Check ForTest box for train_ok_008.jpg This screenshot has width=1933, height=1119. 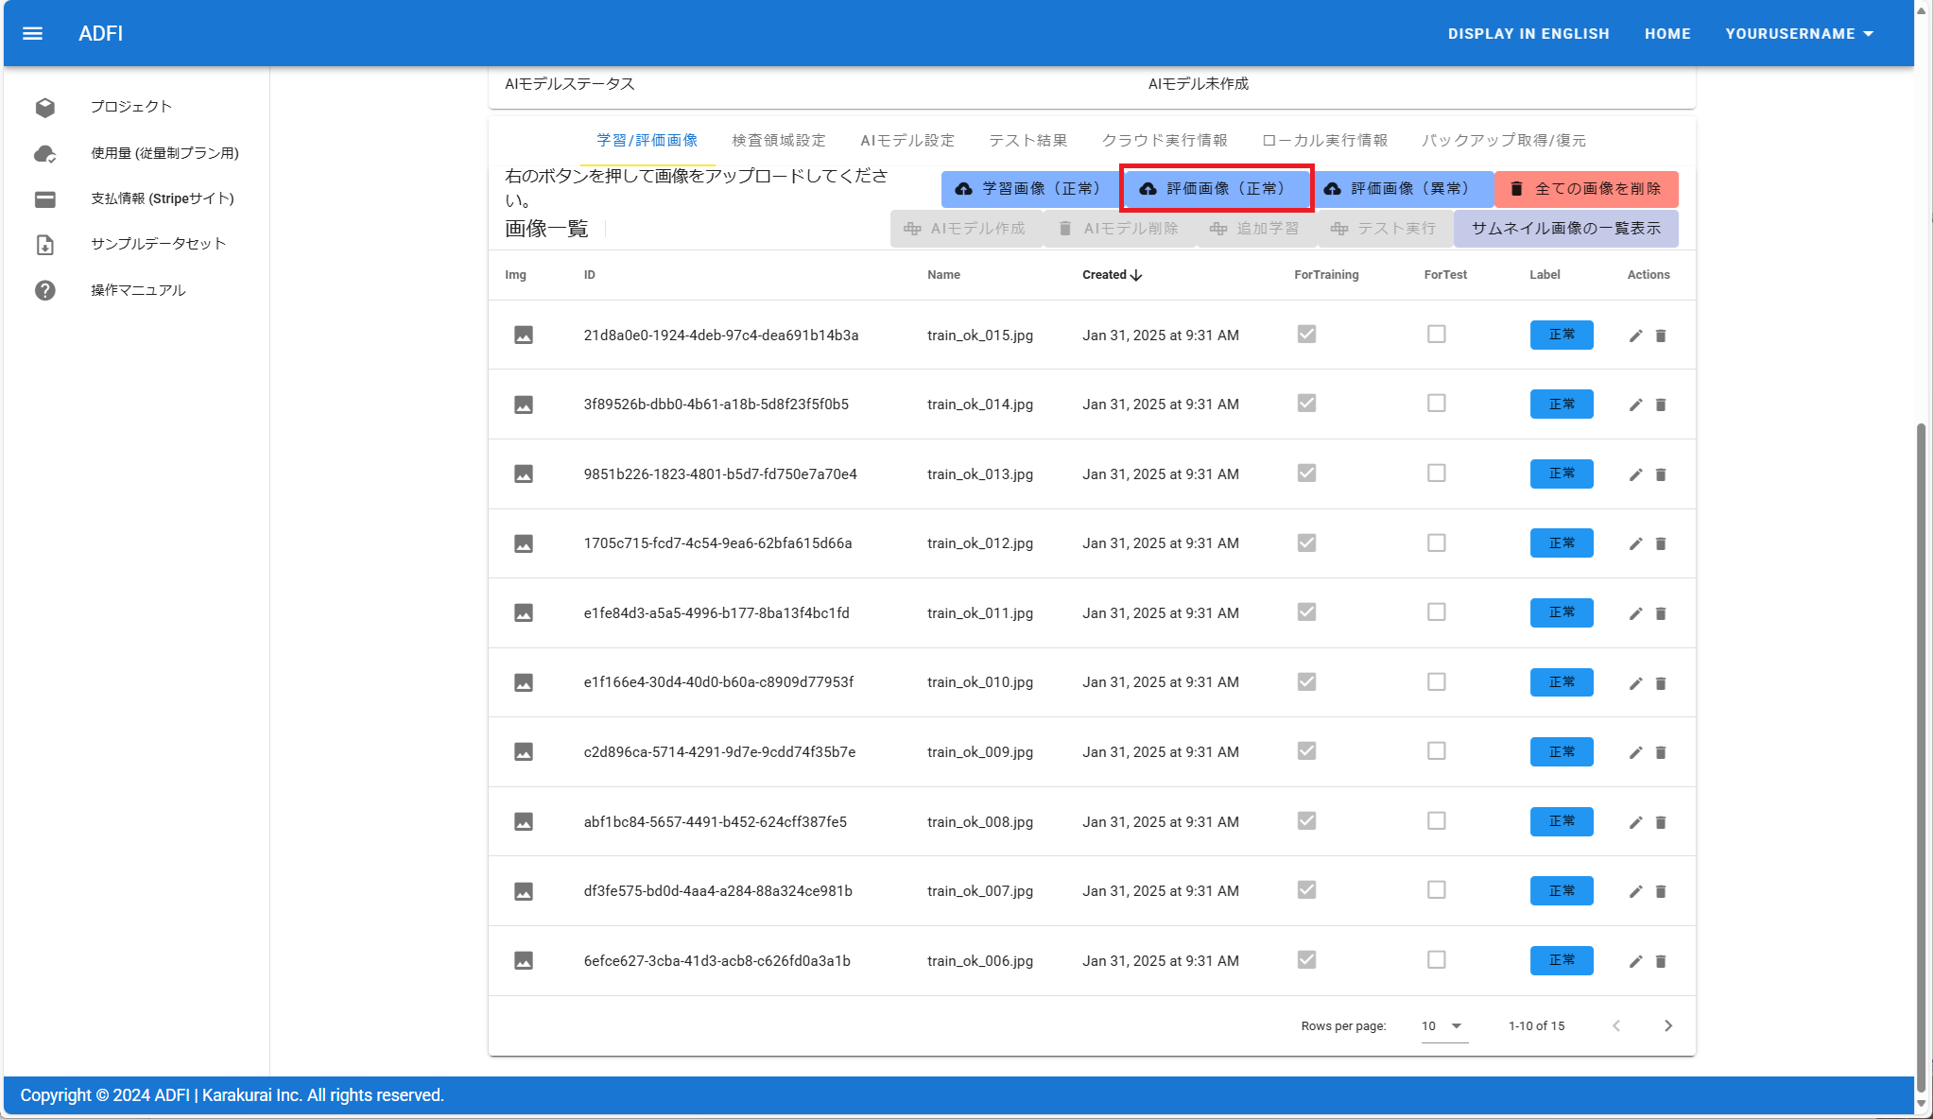(1436, 820)
